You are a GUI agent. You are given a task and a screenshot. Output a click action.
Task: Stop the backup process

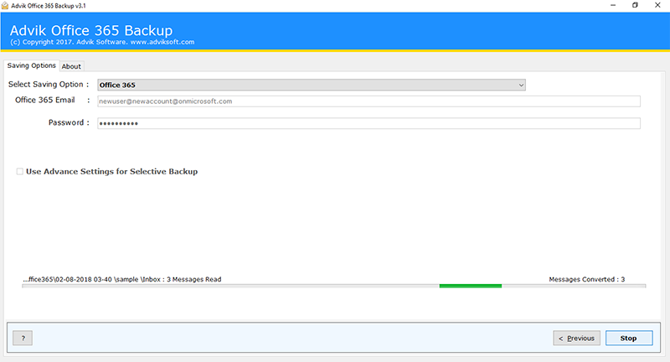pos(629,338)
